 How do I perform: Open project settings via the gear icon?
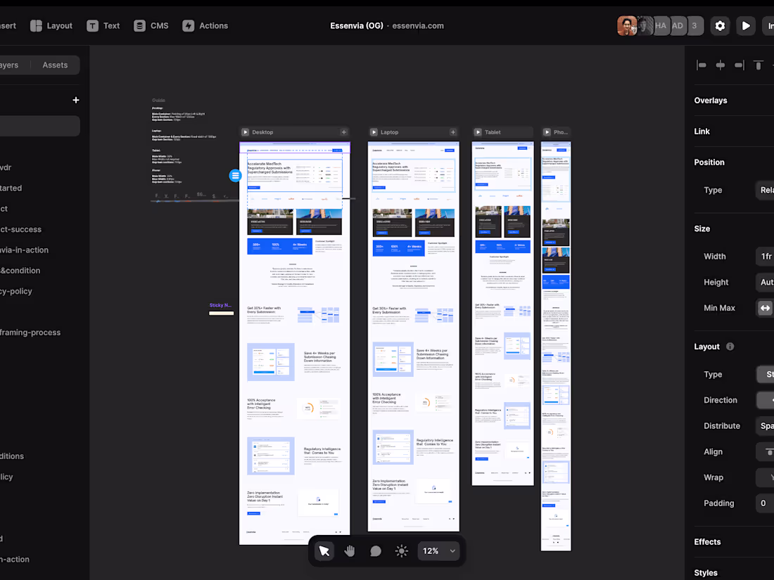720,25
